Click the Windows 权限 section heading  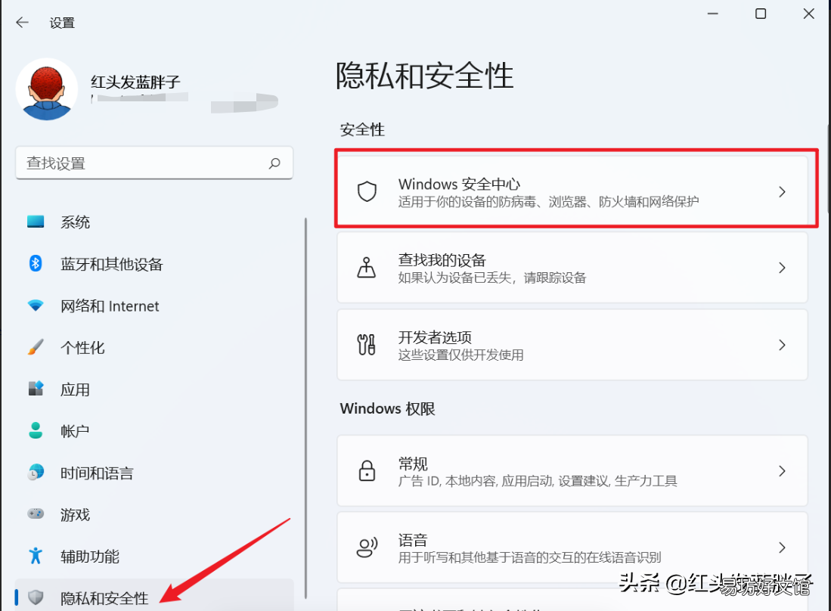click(387, 408)
